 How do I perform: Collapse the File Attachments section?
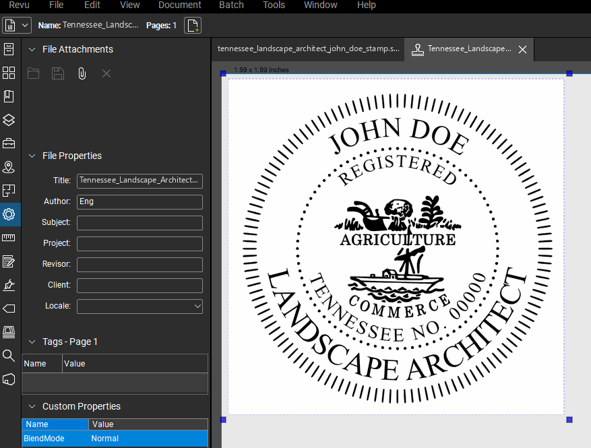pos(32,49)
